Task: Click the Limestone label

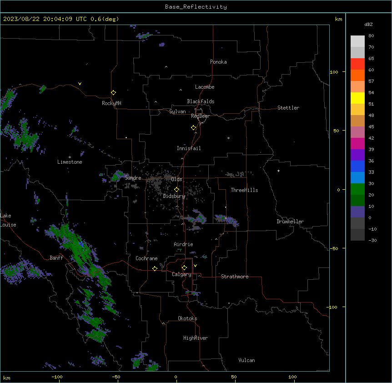Action: [x=70, y=162]
